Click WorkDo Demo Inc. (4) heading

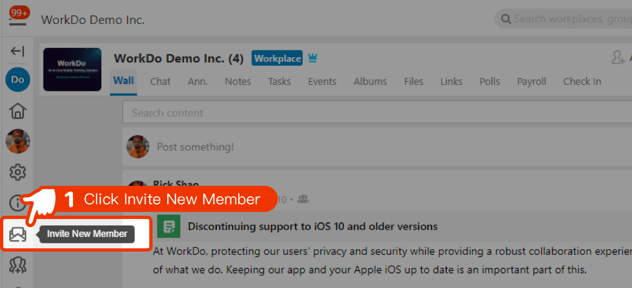(179, 59)
